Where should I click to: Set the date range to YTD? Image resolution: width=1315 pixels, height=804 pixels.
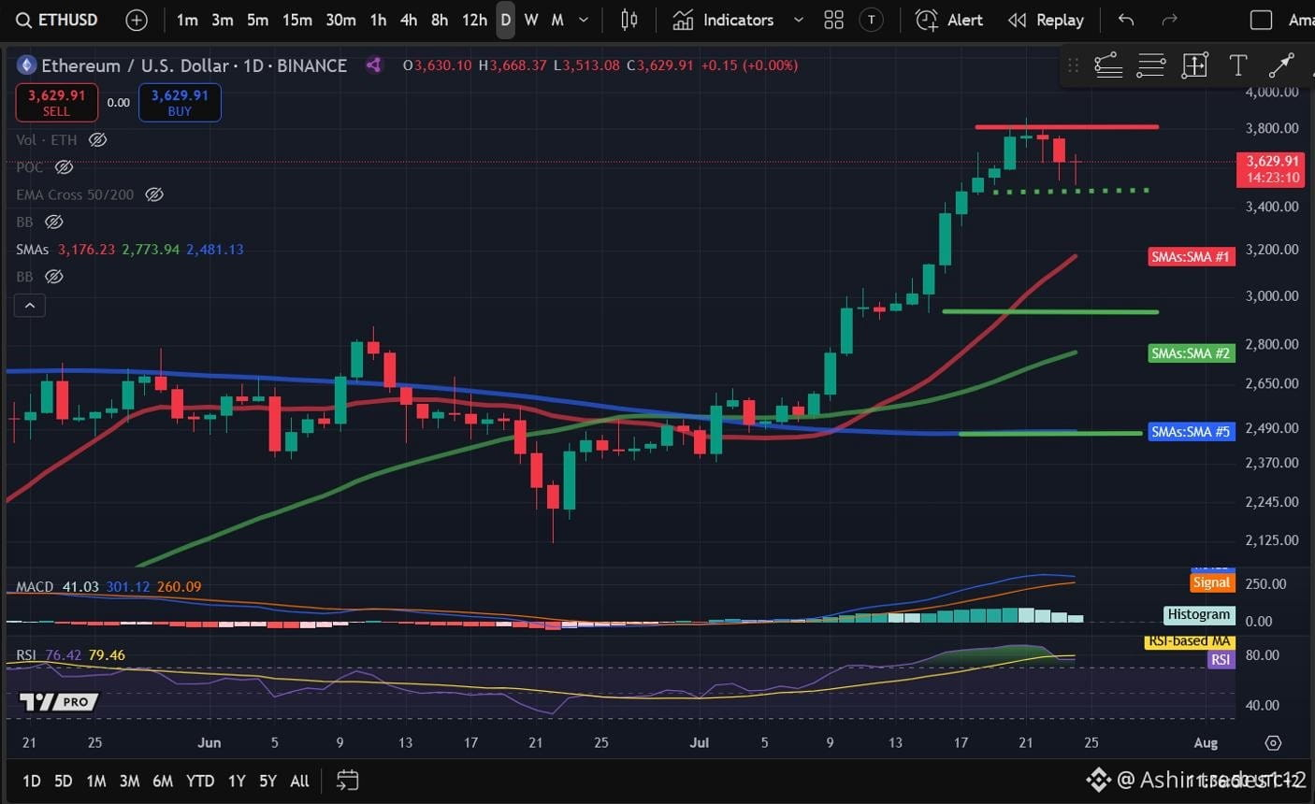coord(200,781)
